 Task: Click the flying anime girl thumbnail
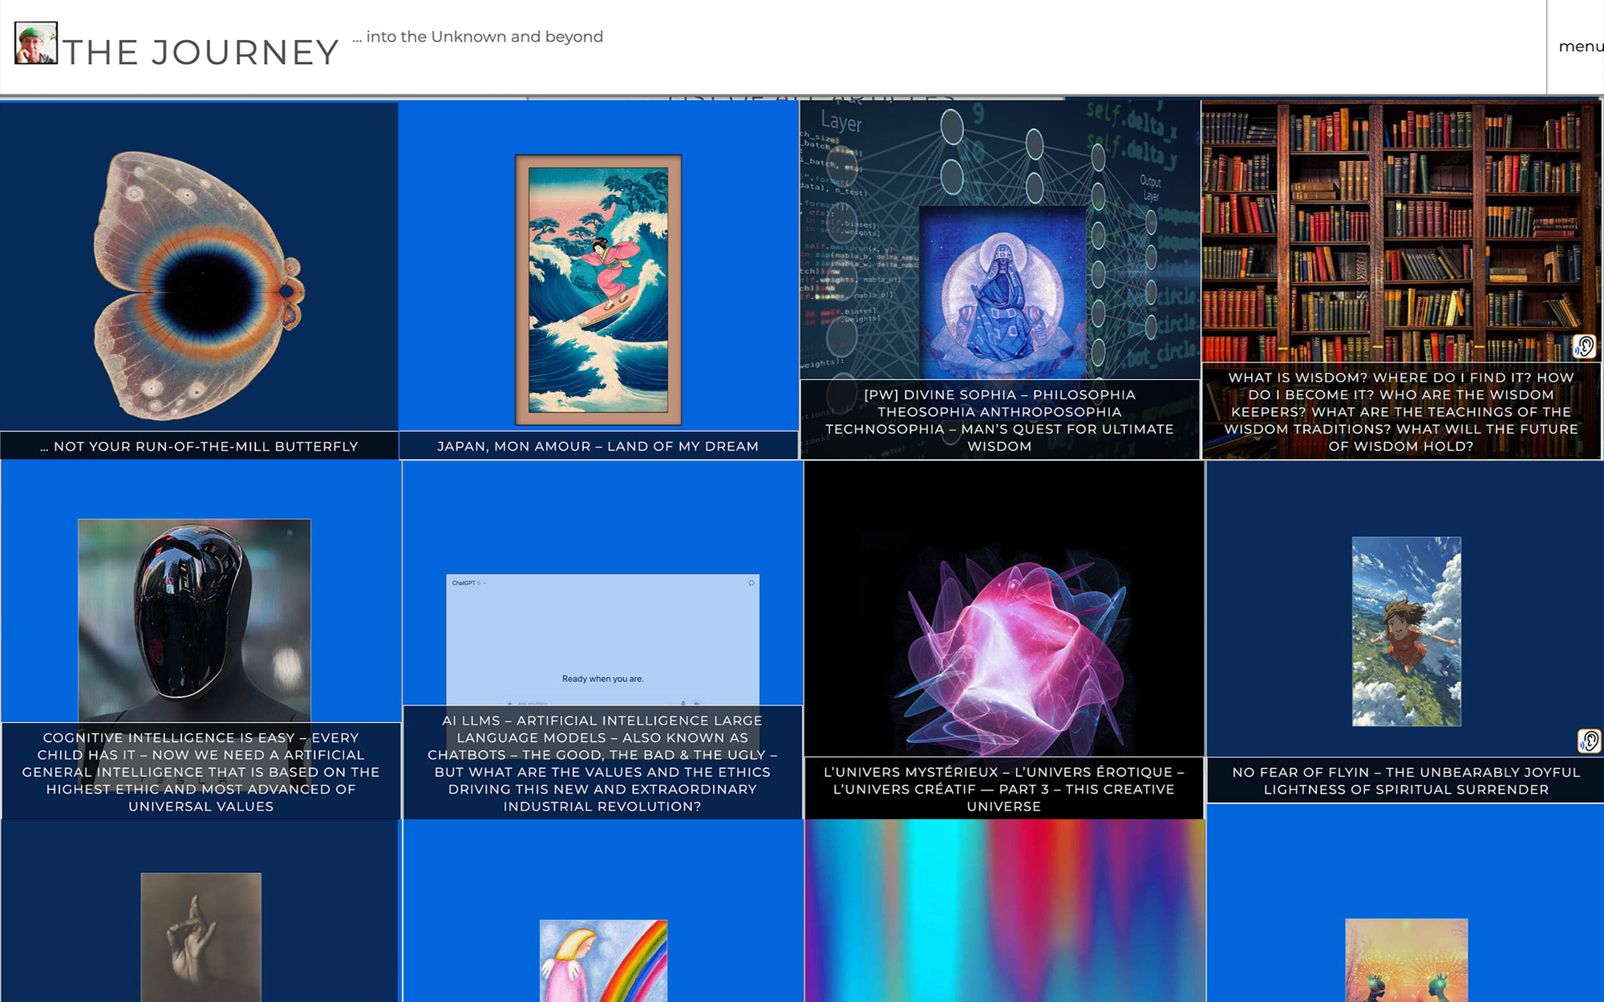1406,631
